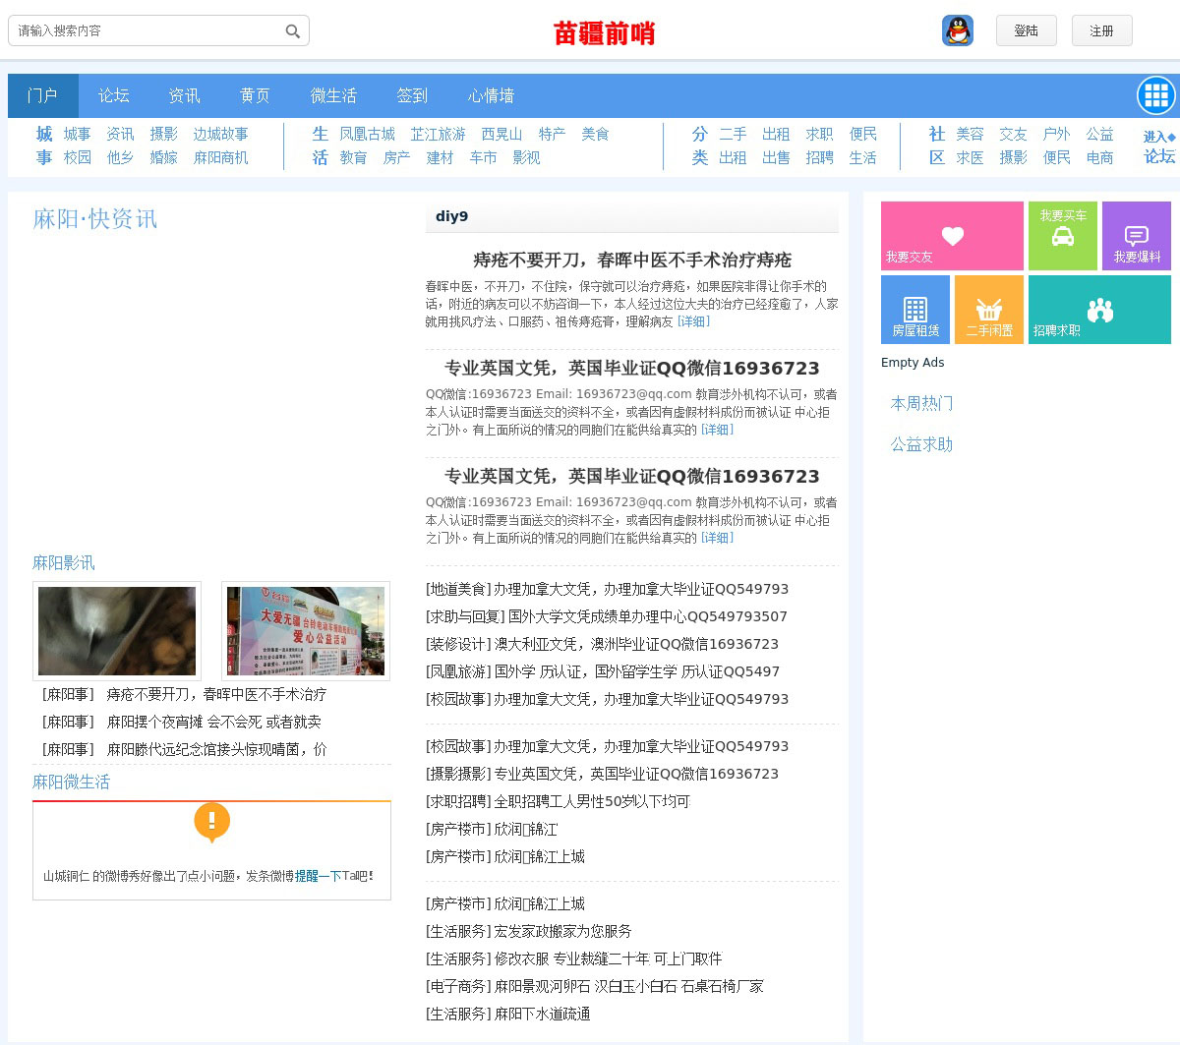Select the green 我要买车 car tile
The image size is (1180, 1045).
(1062, 236)
